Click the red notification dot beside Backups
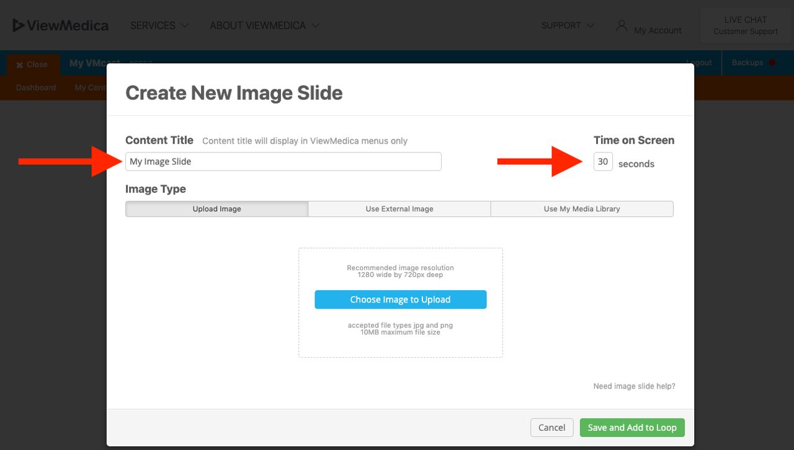The width and height of the screenshot is (794, 450). tap(771, 62)
